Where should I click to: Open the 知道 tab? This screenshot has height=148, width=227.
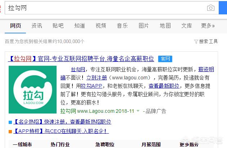(x=80, y=26)
